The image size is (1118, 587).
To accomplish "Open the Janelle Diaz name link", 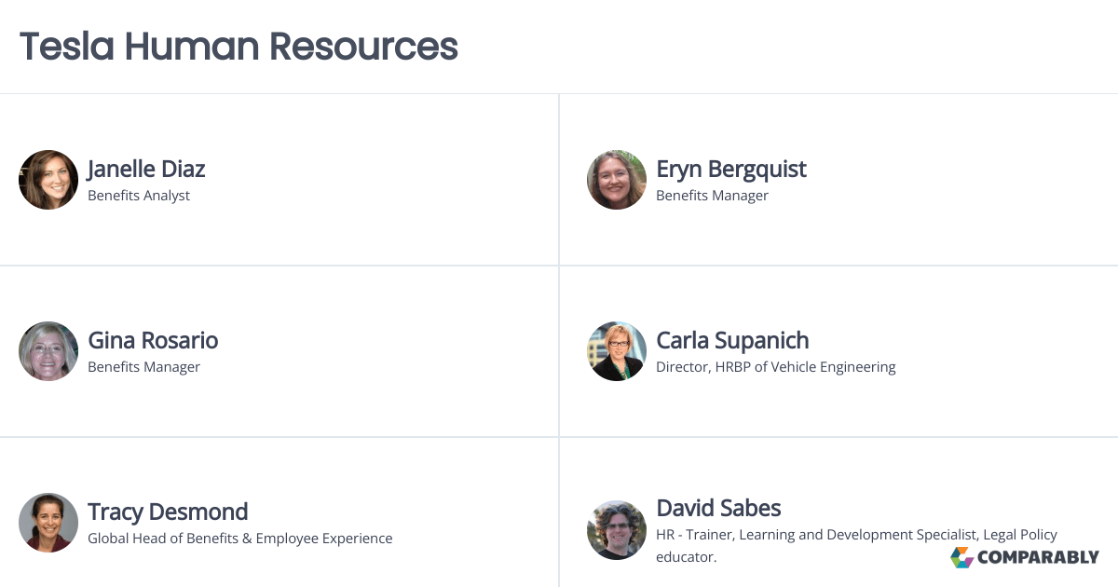I will 146,169.
